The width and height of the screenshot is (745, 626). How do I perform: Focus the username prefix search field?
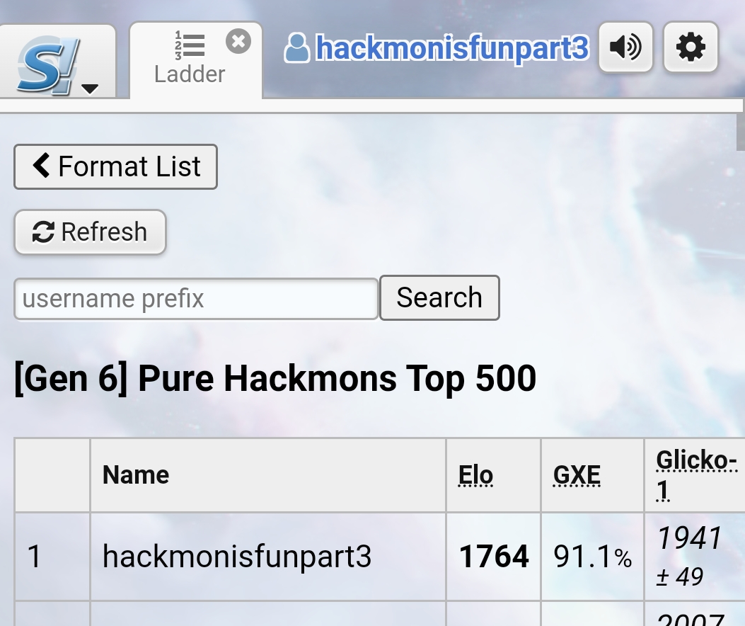[x=196, y=299]
